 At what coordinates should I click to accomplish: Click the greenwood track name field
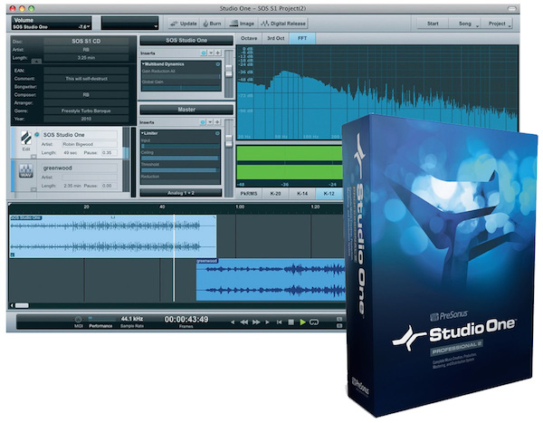click(x=80, y=168)
